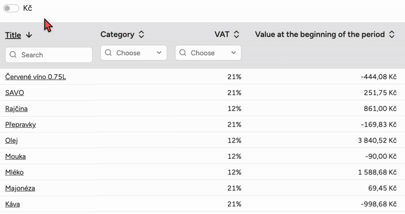Click the Olej item link
Image resolution: width=405 pixels, height=214 pixels.
point(12,140)
